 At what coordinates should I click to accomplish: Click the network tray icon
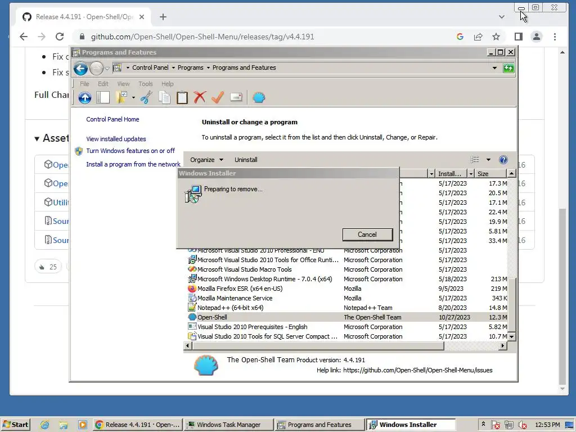(508, 425)
